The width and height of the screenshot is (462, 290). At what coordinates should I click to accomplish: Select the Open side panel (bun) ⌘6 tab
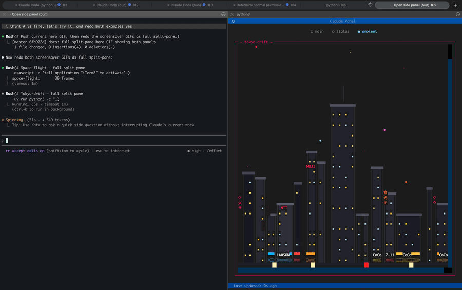pyautogui.click(x=412, y=5)
